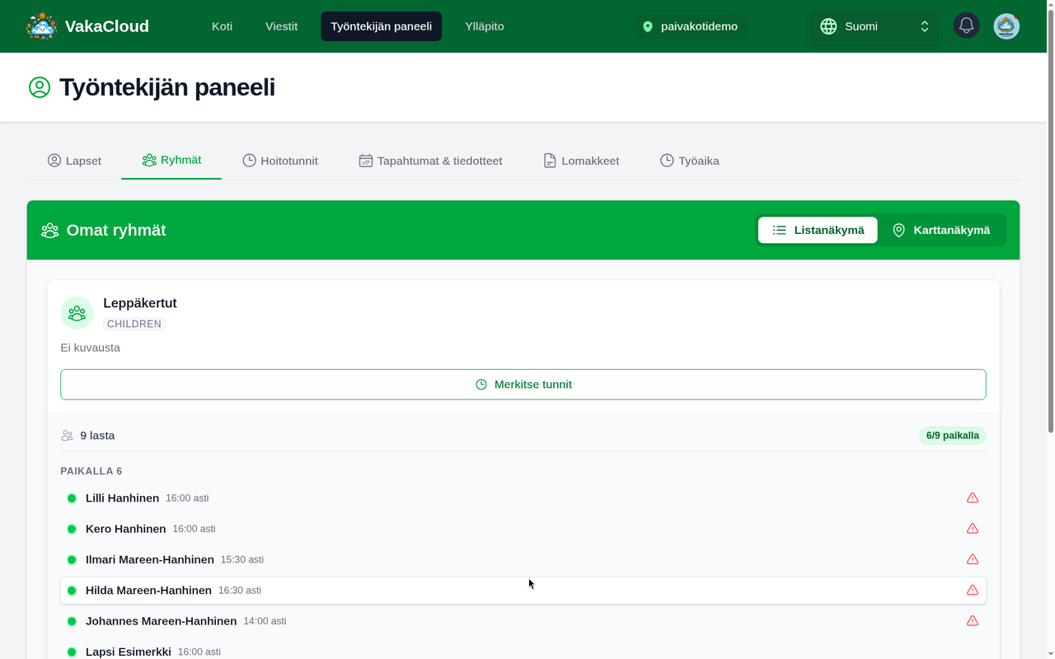Click the location pin icon by paivakotidemo
The height and width of the screenshot is (659, 1055).
click(x=648, y=26)
